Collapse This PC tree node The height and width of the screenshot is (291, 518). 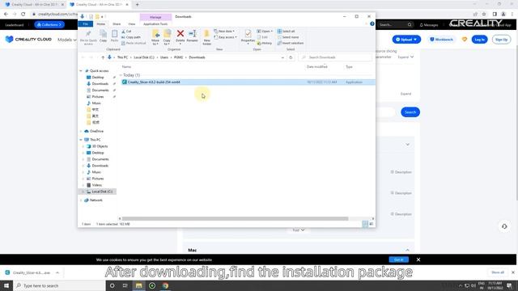coord(81,140)
